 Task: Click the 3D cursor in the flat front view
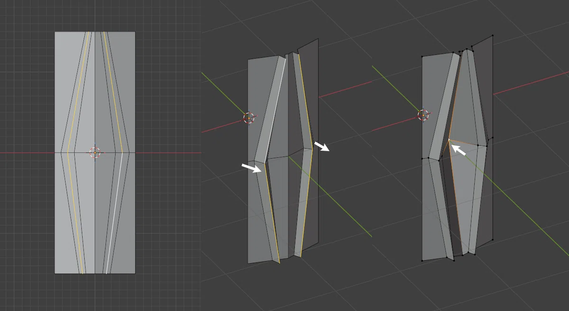point(95,152)
